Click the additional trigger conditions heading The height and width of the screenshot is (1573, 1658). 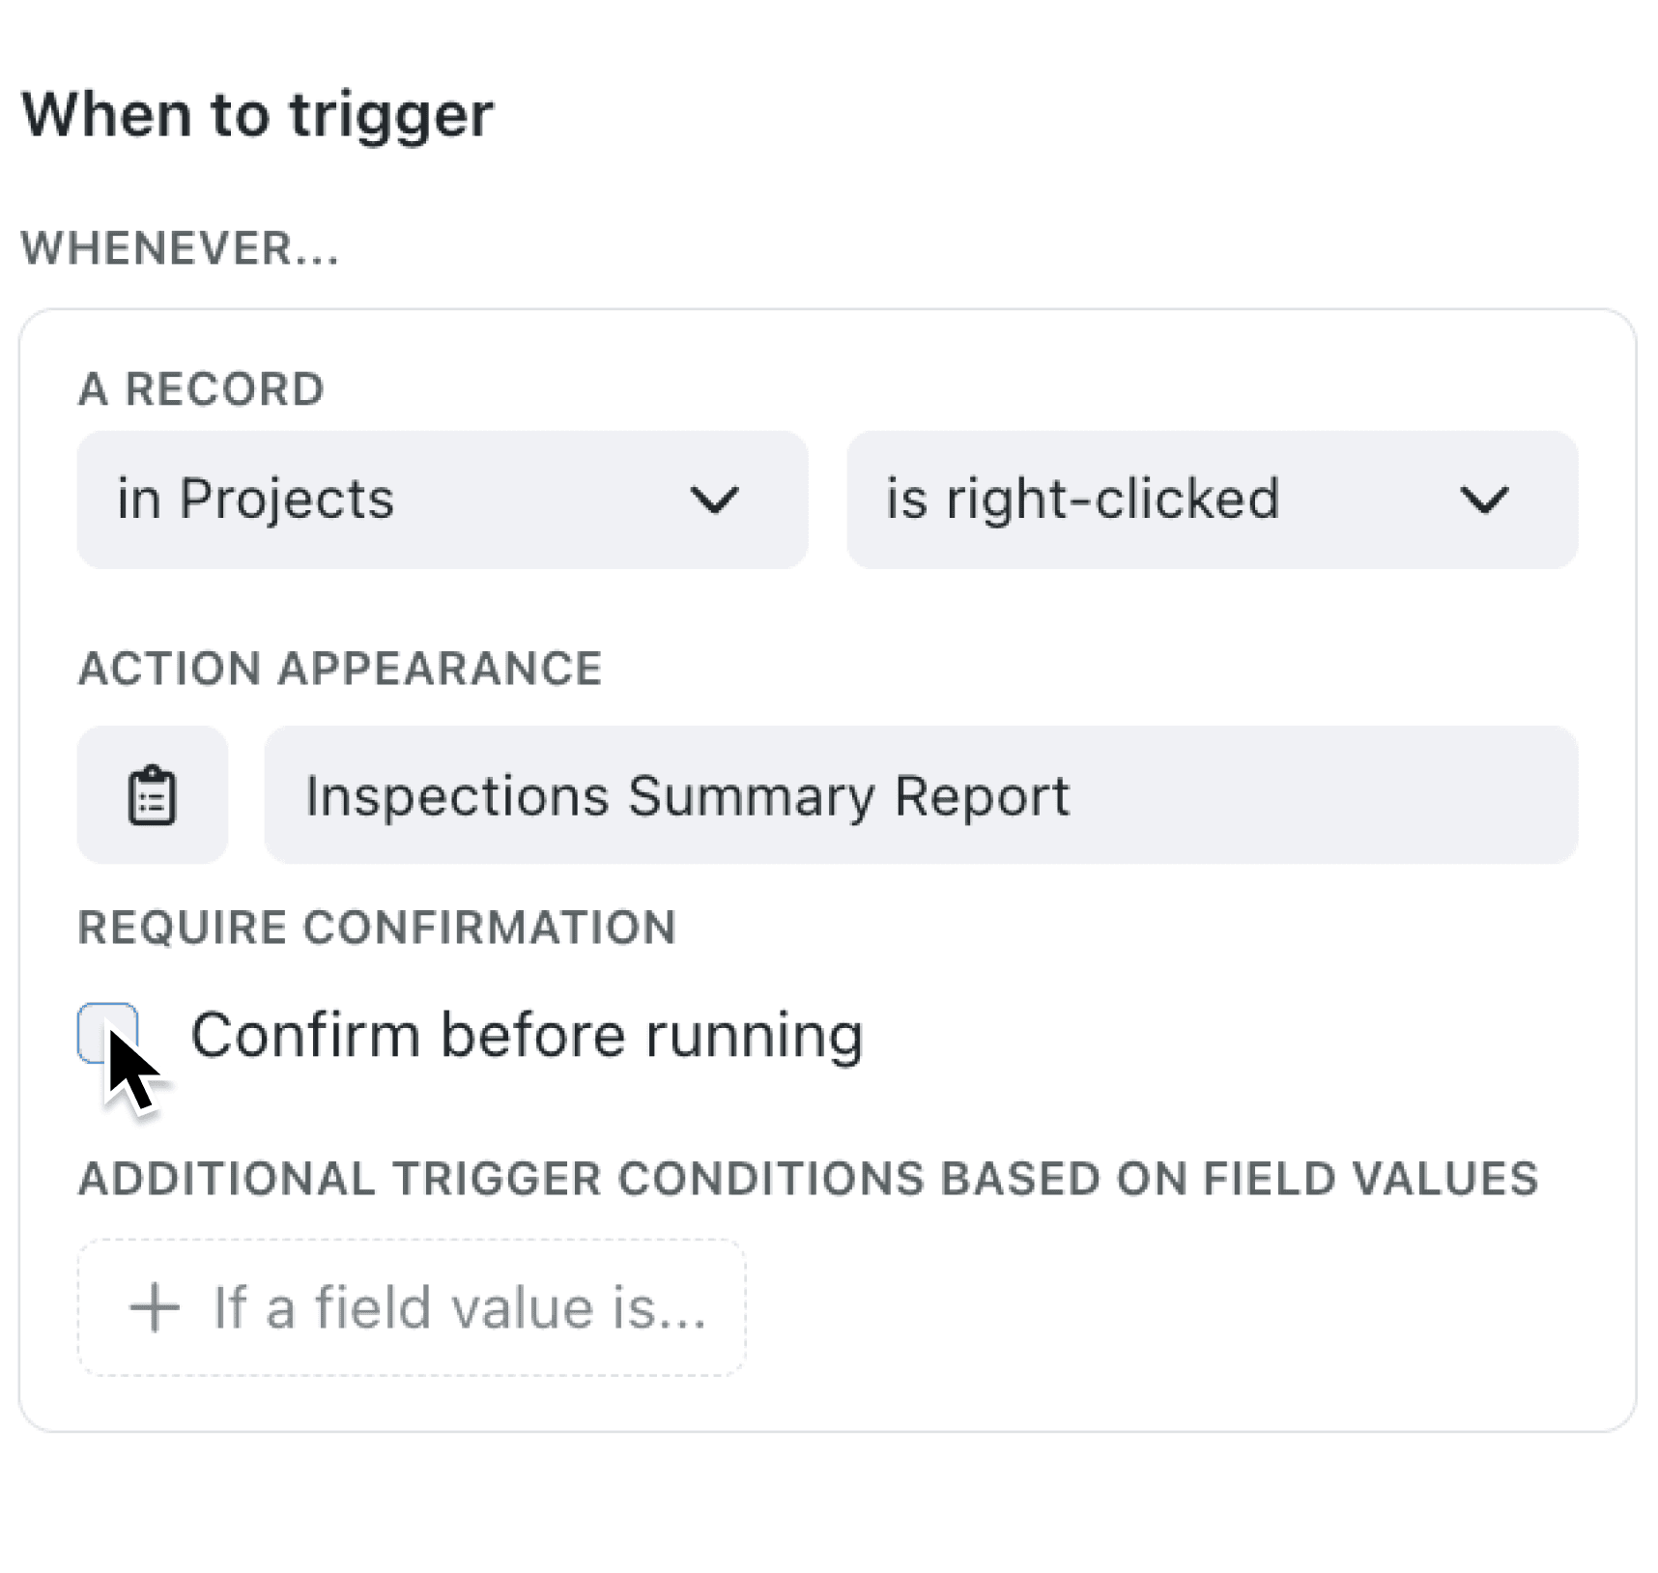click(809, 1177)
